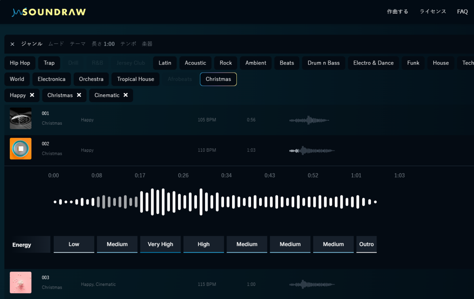This screenshot has width=474, height=299.
Task: Stop playback of track 002
Action: pos(20,149)
